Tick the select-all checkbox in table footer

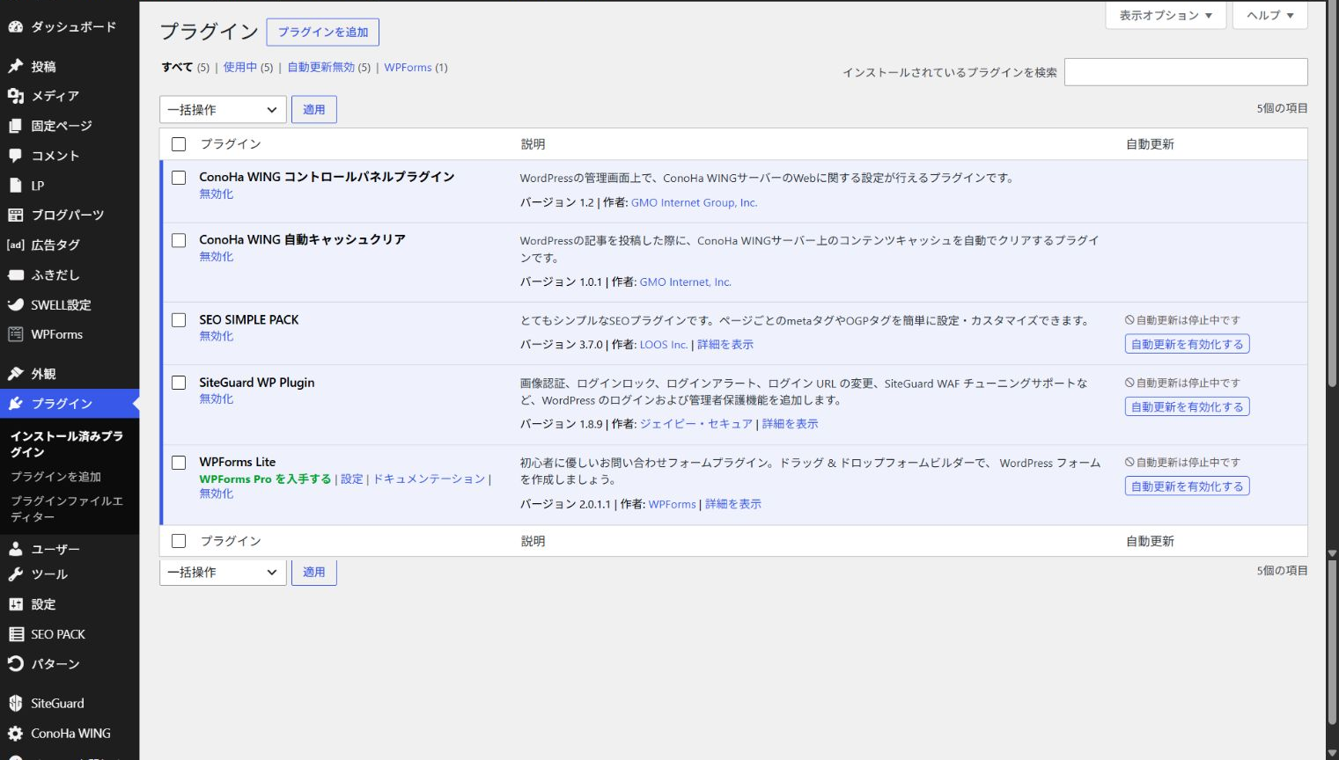(179, 541)
